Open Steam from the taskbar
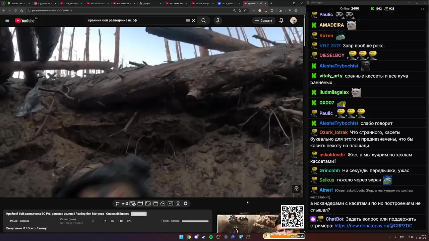This screenshot has height=241, width=429. (x=203, y=237)
